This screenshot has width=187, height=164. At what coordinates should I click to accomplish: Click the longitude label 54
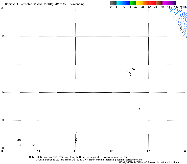tap(112, 151)
